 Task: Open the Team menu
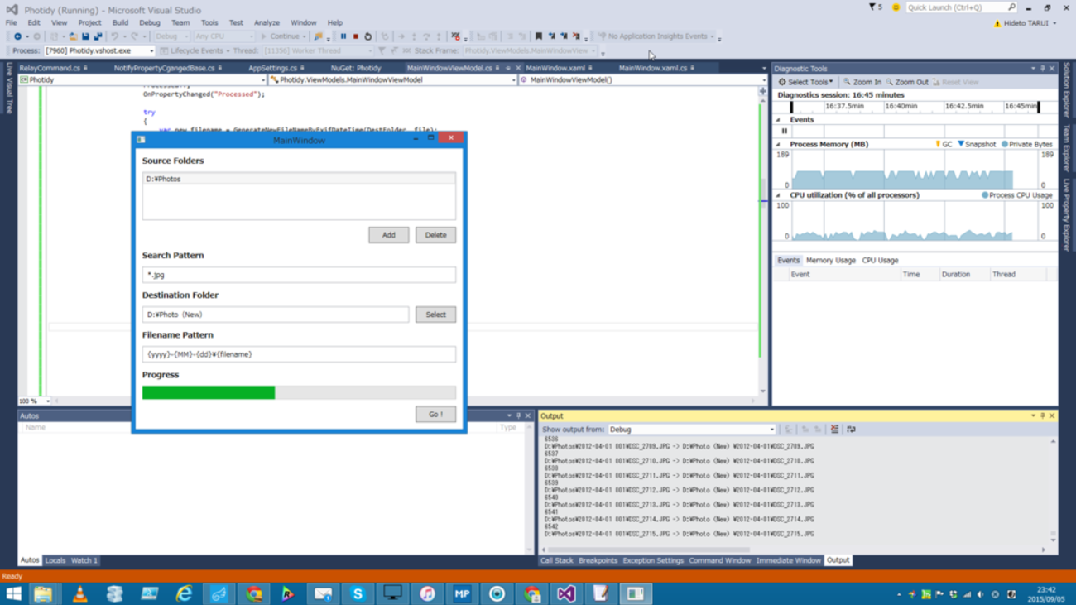pyautogui.click(x=180, y=22)
